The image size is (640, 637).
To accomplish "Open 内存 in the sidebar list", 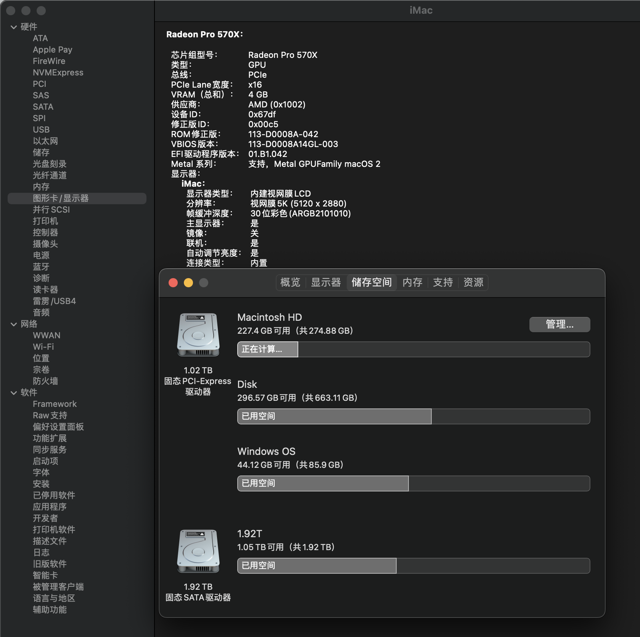I will (41, 187).
